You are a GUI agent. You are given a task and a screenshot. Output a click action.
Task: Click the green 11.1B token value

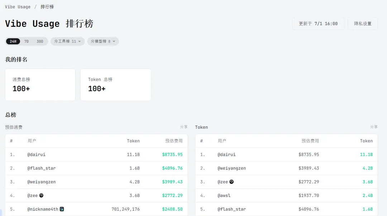click(366, 155)
